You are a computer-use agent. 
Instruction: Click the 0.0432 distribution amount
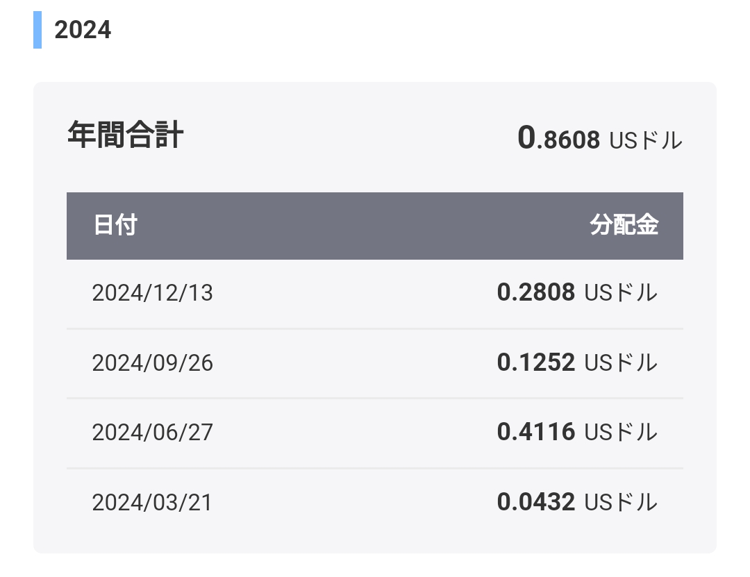click(535, 502)
